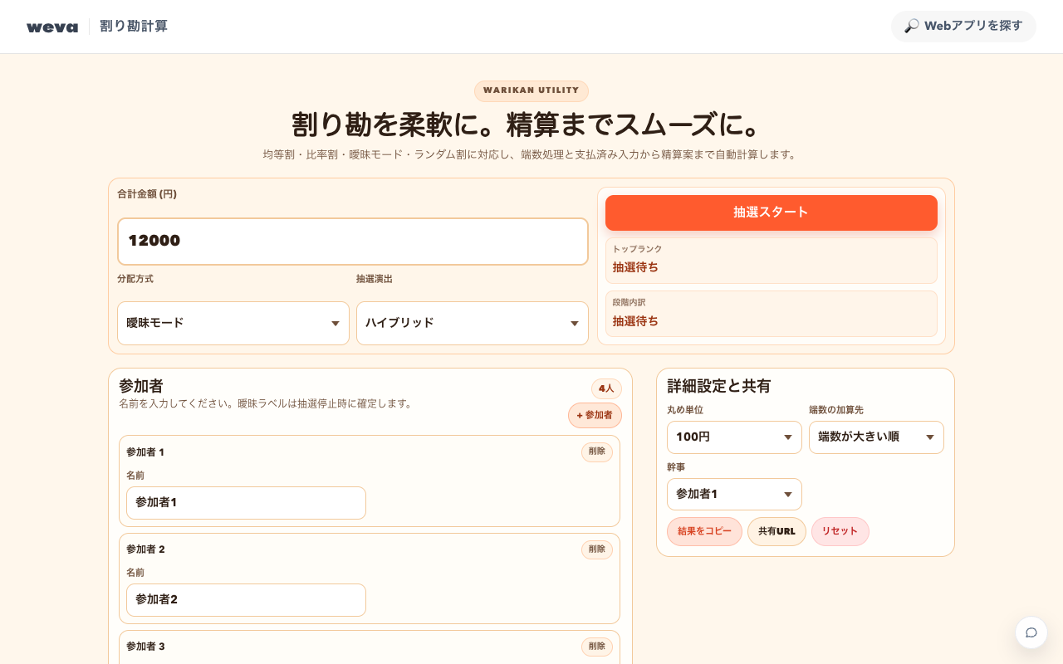Copy results with 結果をコピー

[704, 531]
